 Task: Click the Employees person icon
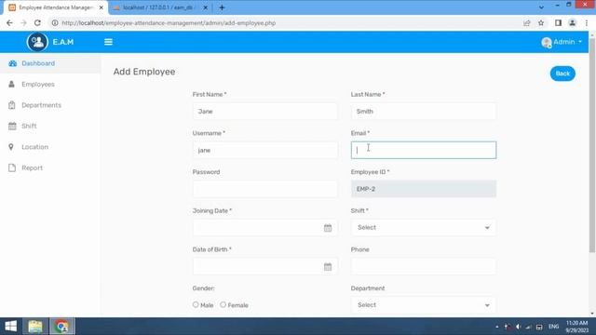[12, 84]
